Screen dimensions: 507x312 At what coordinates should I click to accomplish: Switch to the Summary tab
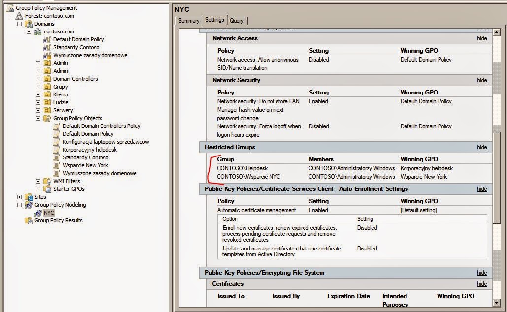(x=189, y=20)
